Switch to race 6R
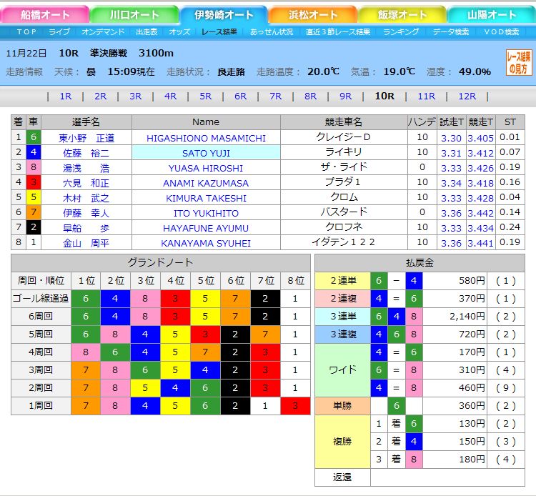The height and width of the screenshot is (496, 536). point(240,96)
